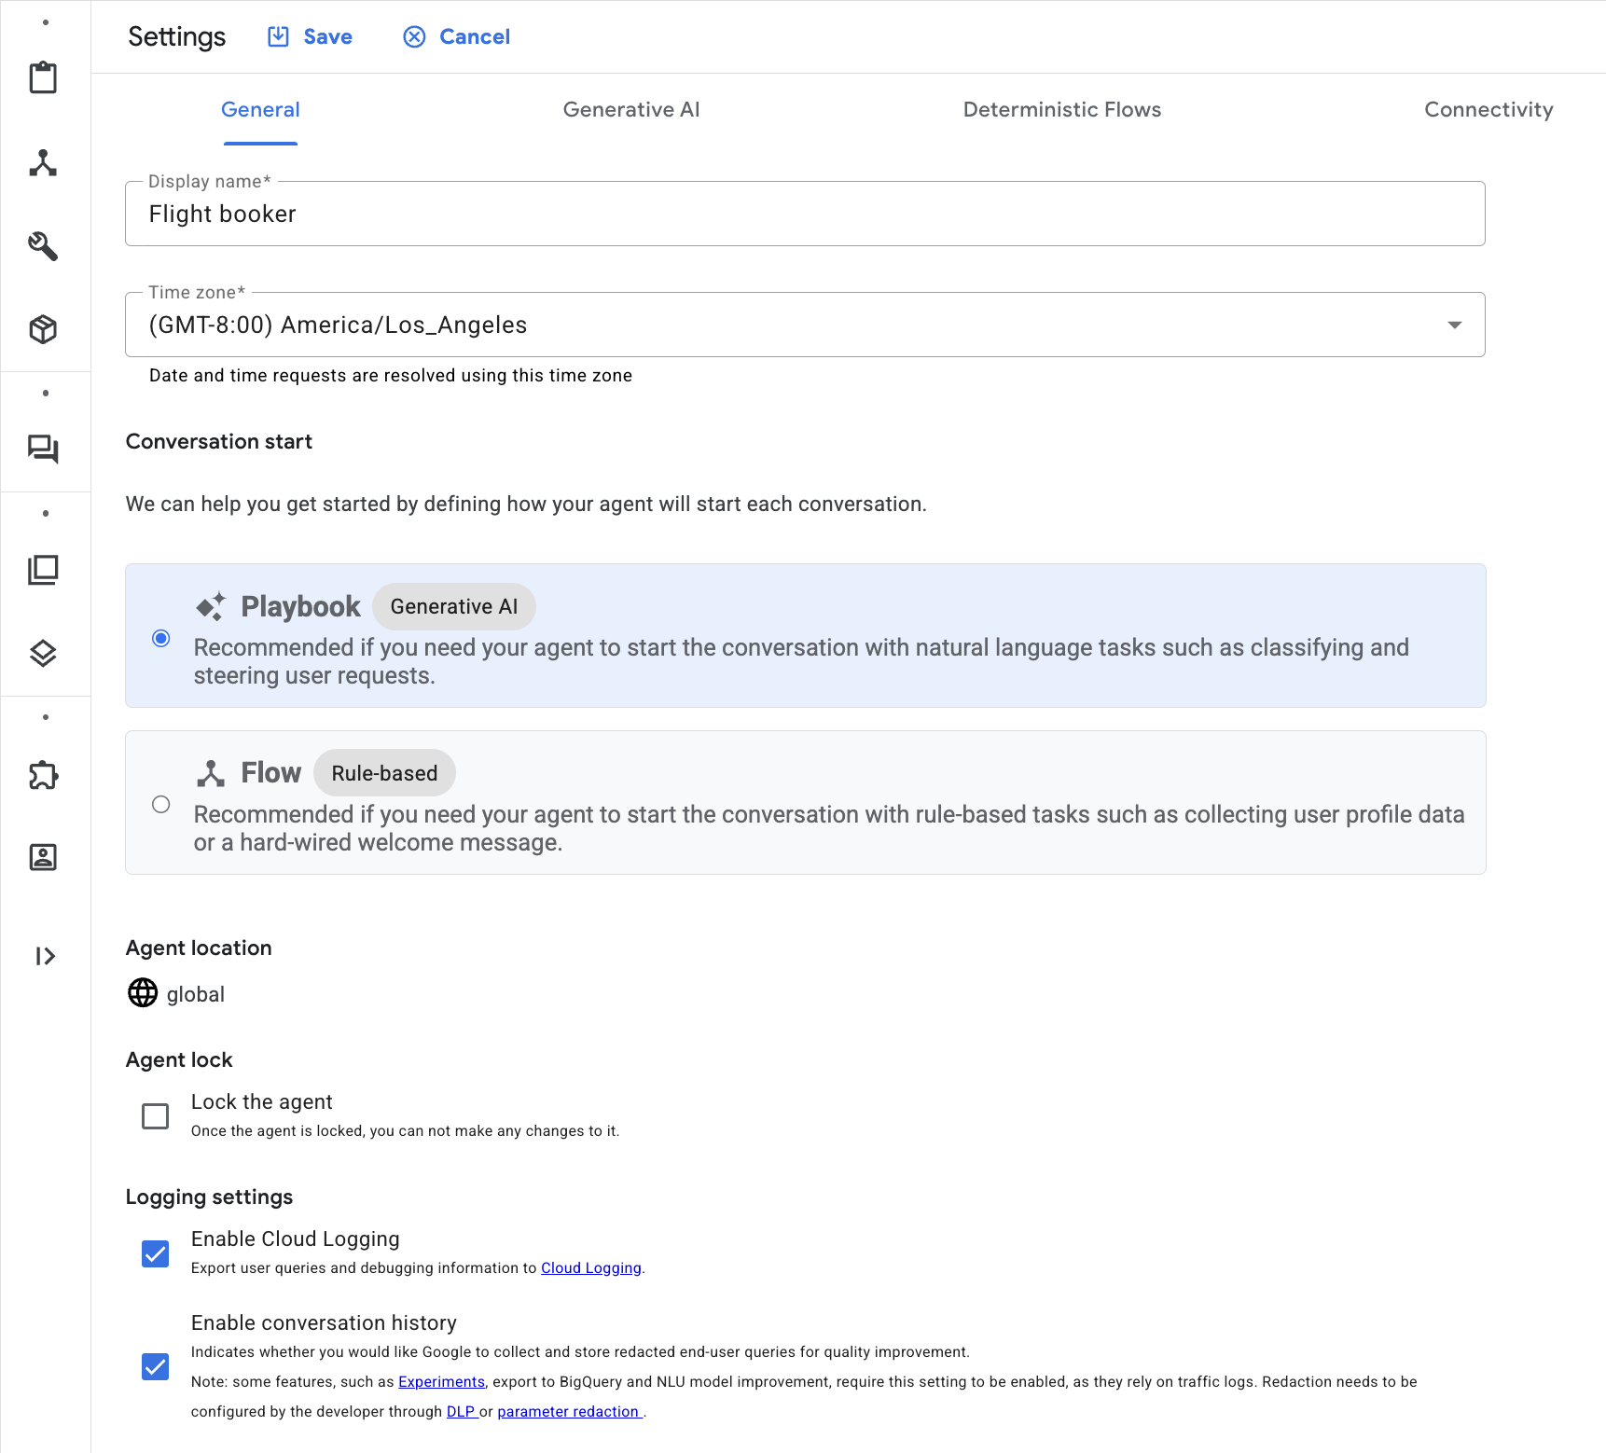Screen dimensions: 1606x1453
Task: Open the Tools panel via wrench icon
Action: 44,247
